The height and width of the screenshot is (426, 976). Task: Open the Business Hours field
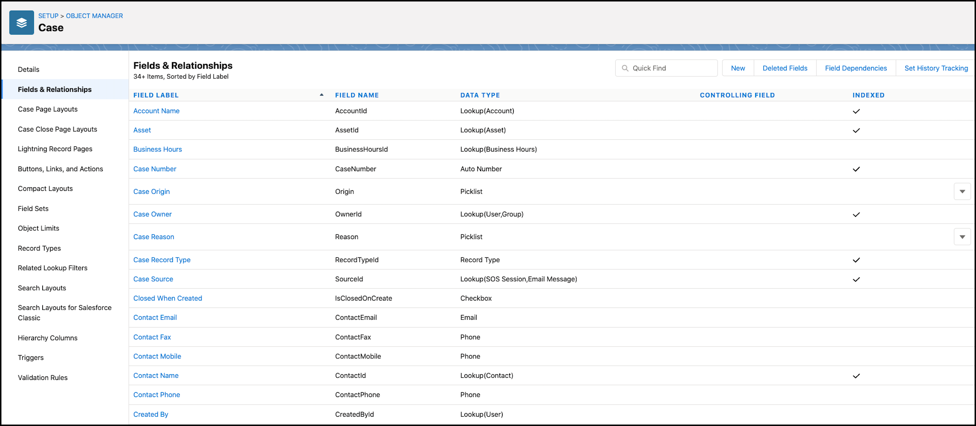tap(158, 149)
